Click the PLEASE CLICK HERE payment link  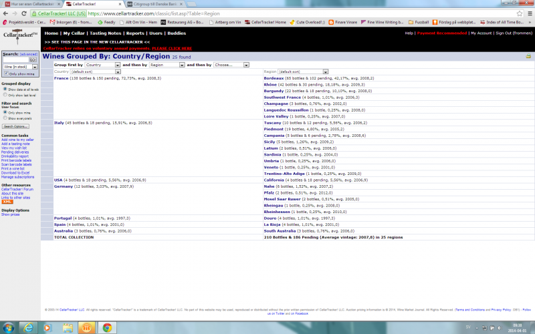pos(172,48)
